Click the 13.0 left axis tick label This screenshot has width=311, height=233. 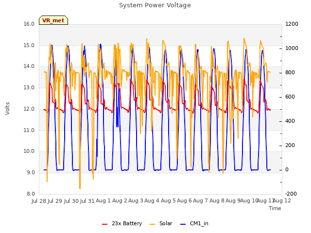click(x=29, y=87)
